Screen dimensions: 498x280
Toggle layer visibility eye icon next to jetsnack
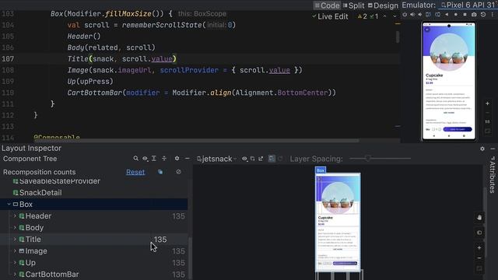pos(244,159)
